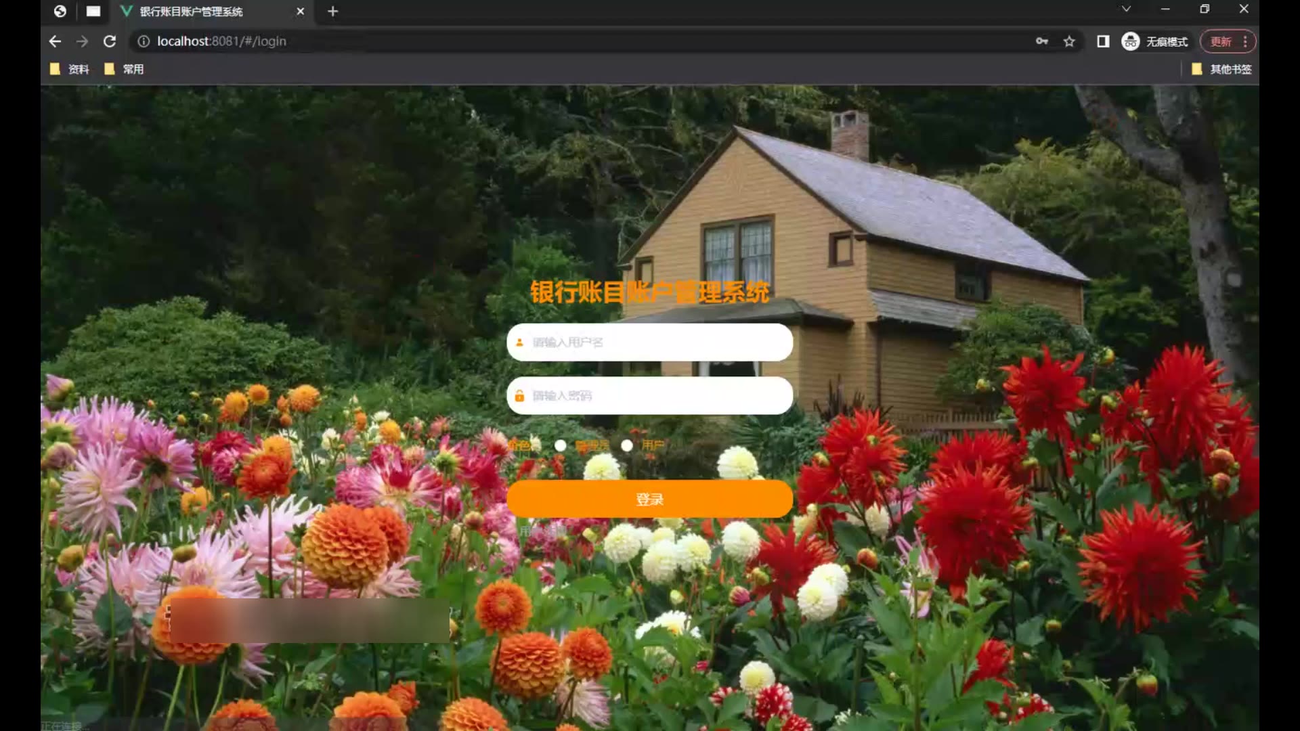This screenshot has width=1300, height=731.
Task: Reload the current page
Action: coord(110,41)
